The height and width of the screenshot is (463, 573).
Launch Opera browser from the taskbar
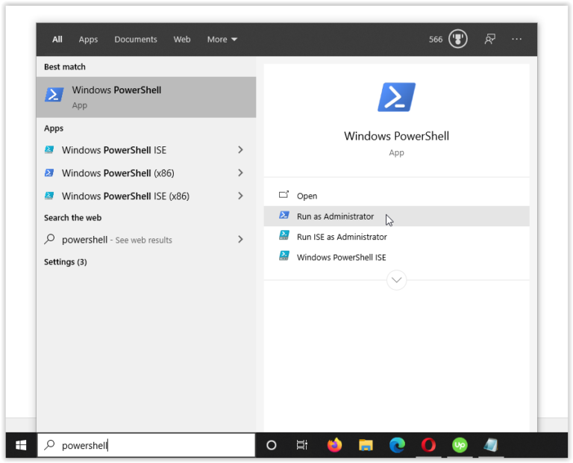[428, 445]
